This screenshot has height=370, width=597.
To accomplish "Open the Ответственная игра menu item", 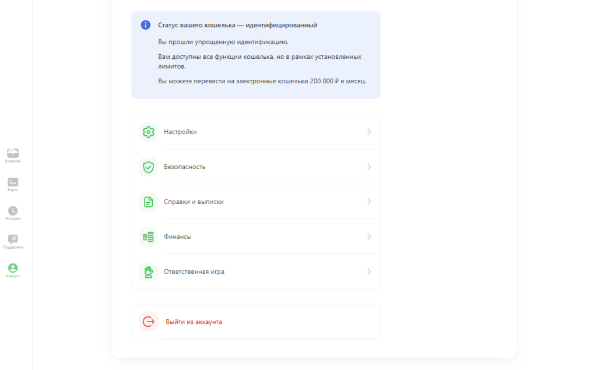I will [256, 272].
